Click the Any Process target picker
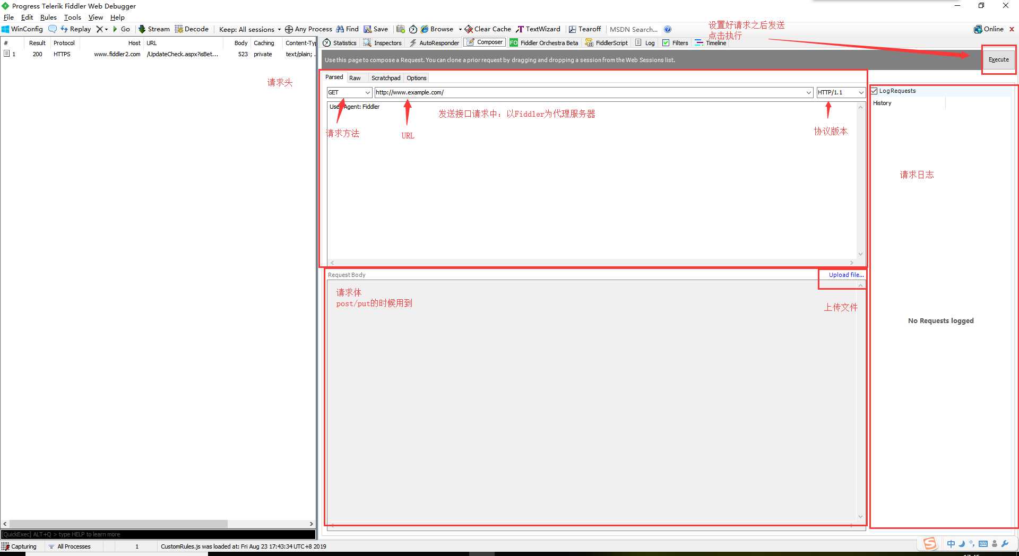Screen dimensions: 1019x556 tap(308, 29)
